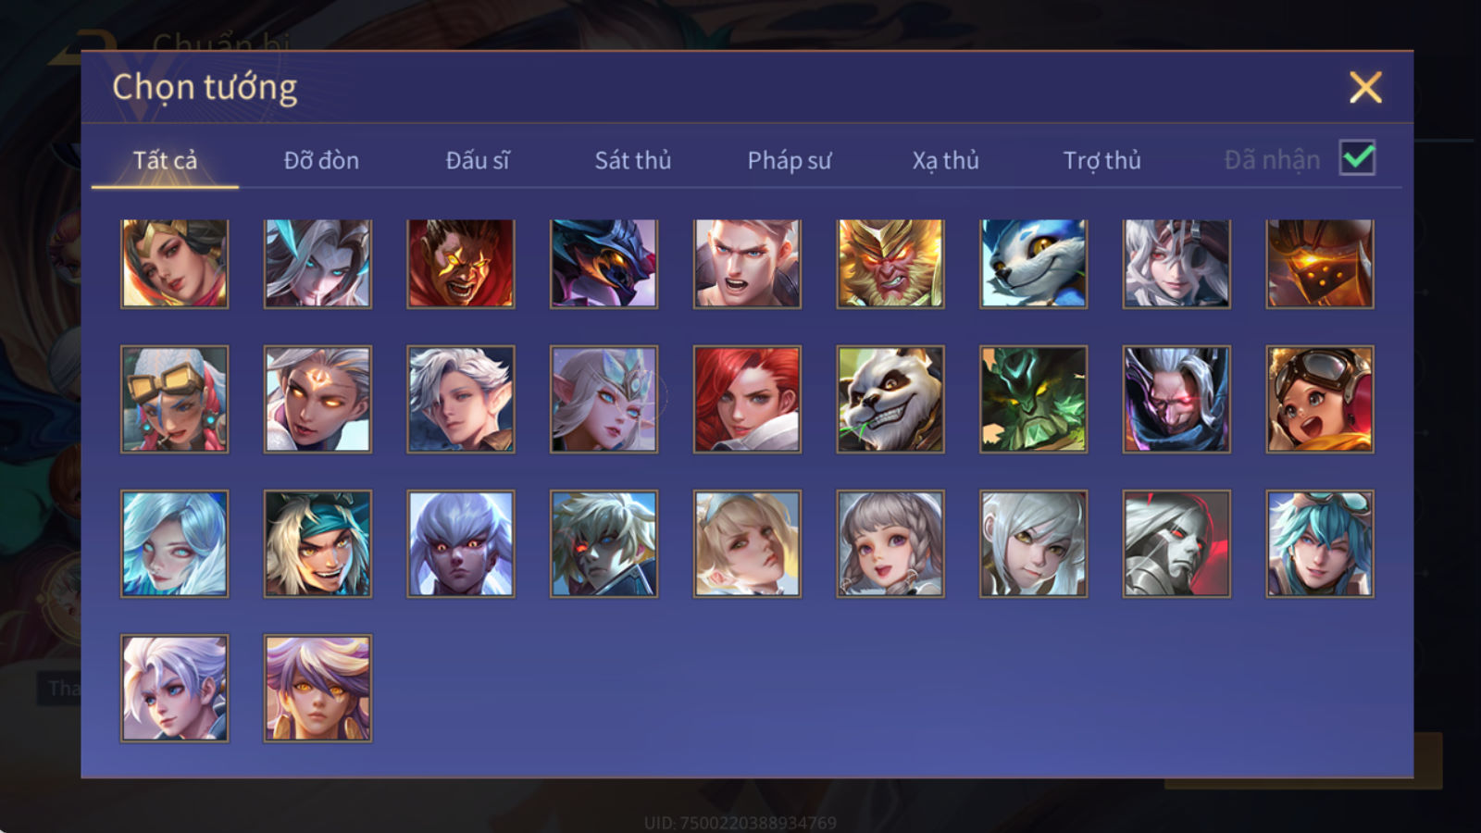Choose the golden monkey king hero

click(x=890, y=264)
